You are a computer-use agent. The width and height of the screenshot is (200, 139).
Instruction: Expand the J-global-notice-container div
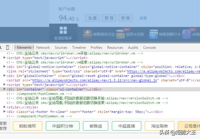pyautogui.click(x=4, y=67)
